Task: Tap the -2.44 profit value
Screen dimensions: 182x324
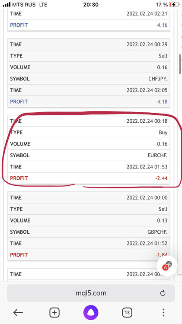Action: tap(161, 178)
